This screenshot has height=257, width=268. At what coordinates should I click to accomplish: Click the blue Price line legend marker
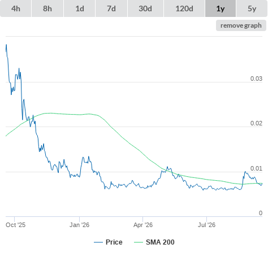(x=98, y=242)
